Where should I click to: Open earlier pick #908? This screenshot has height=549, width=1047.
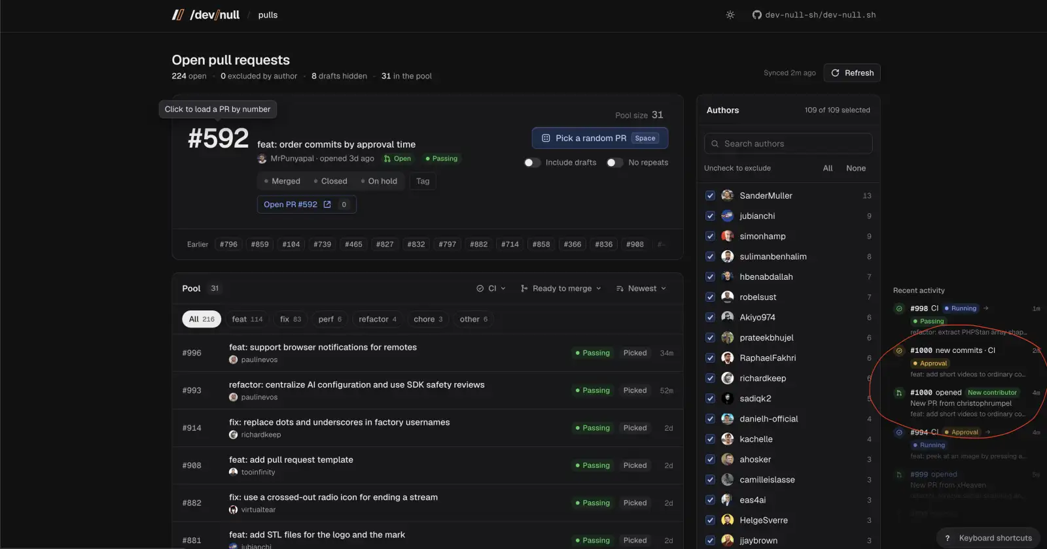pyautogui.click(x=635, y=244)
